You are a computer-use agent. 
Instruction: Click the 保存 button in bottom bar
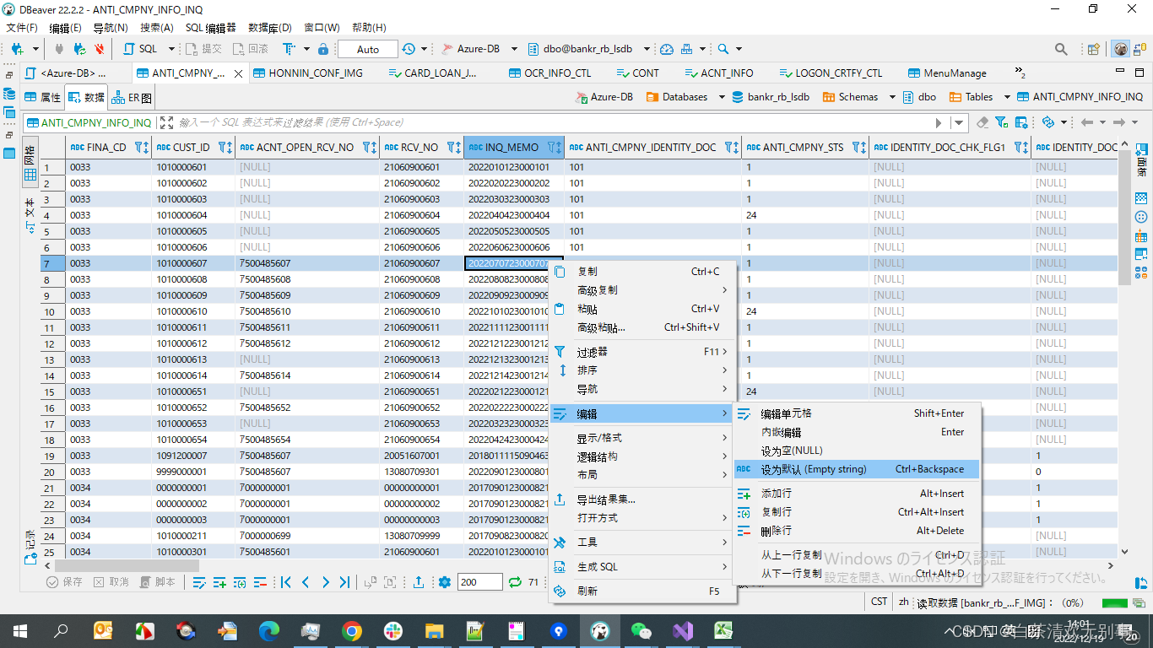(65, 582)
